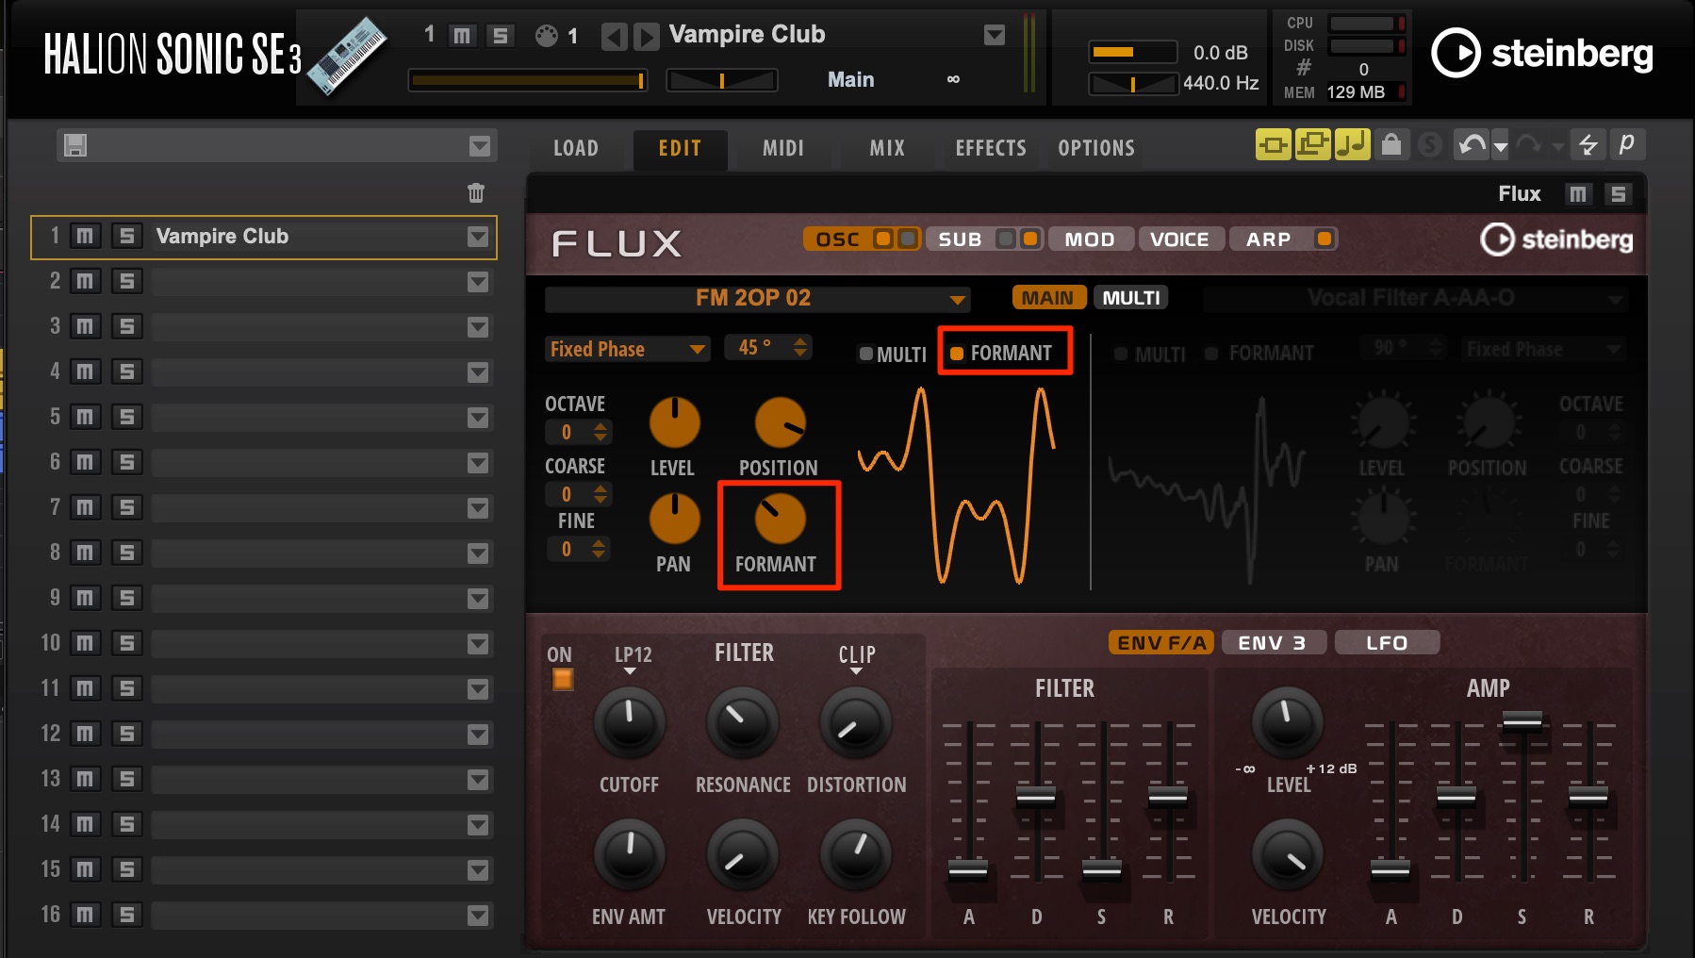The height and width of the screenshot is (958, 1695).
Task: Open the multi-program preset dropdown arrow
Action: click(x=480, y=146)
